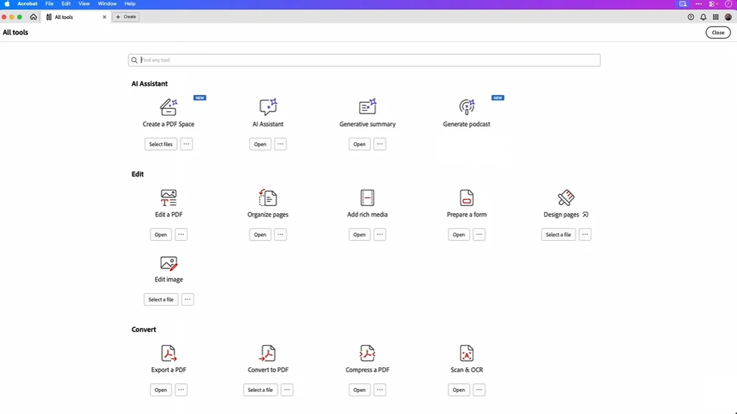Click Open under Compress a PDF
The image size is (737, 414).
coord(359,390)
